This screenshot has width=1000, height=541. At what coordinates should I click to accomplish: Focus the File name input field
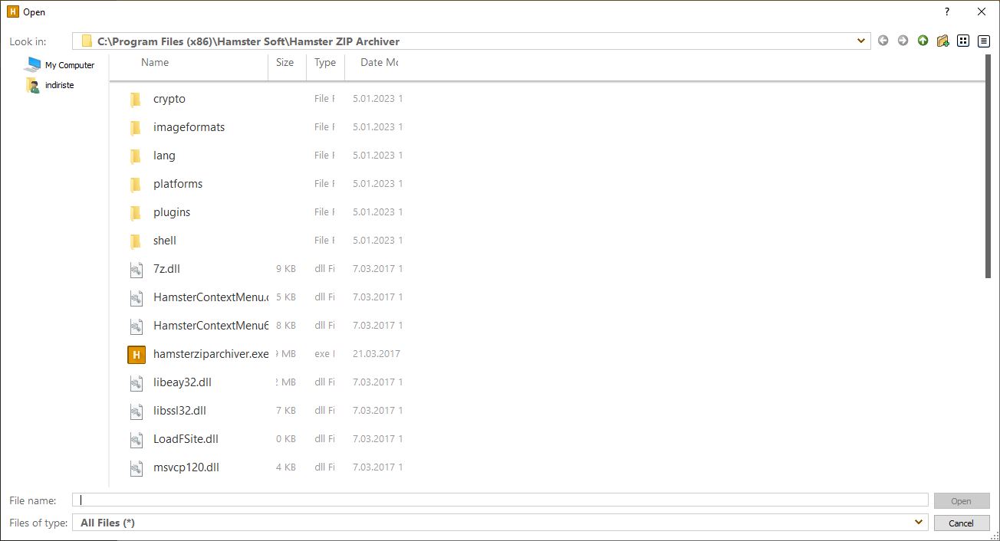[500, 500]
